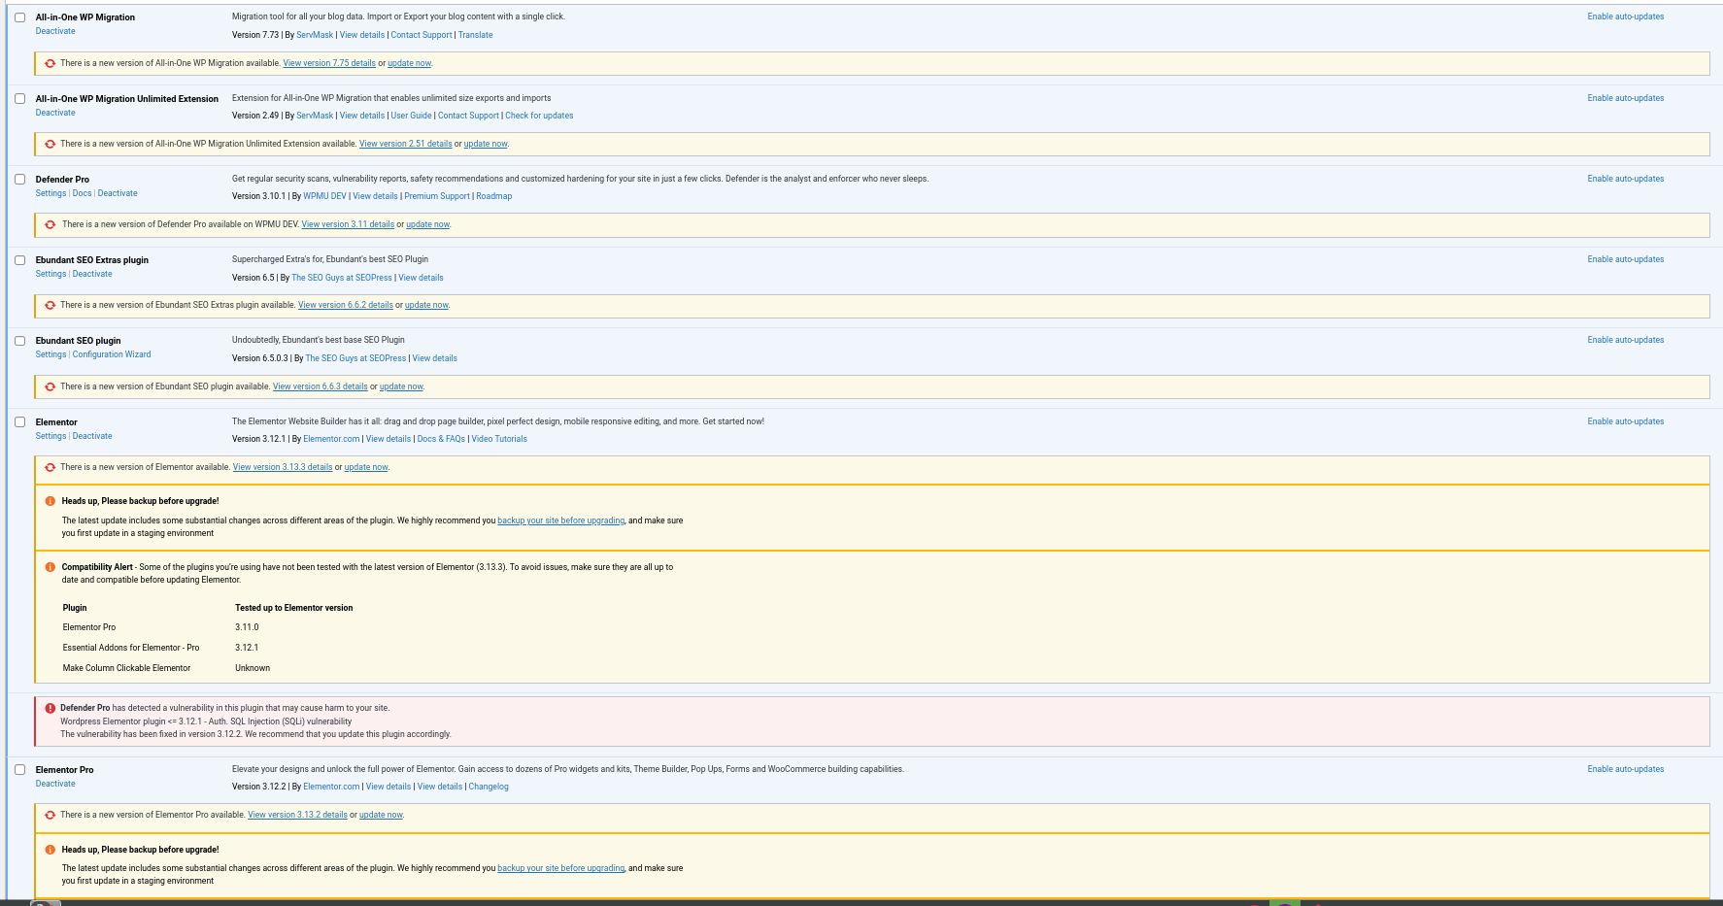This screenshot has width=1723, height=906.
Task: Select the All-in-One WP Migration plugin checkbox
Action: [x=19, y=17]
